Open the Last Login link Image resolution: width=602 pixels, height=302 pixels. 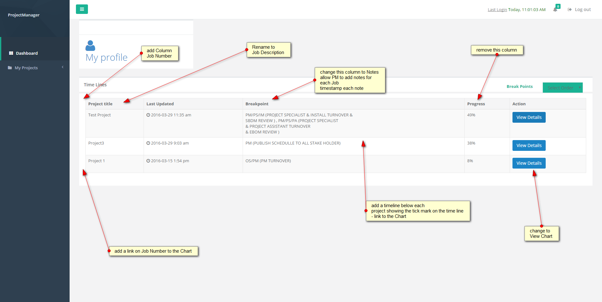[x=497, y=9]
